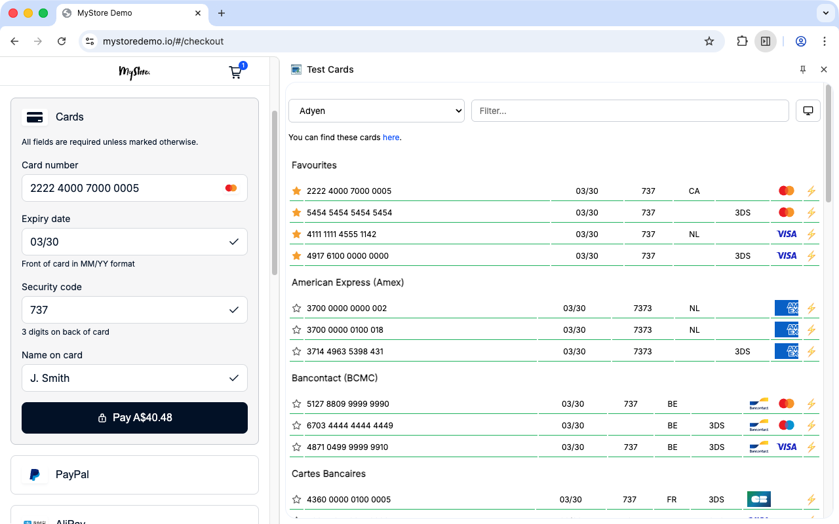Open the Adyen provider dropdown
This screenshot has height=524, width=839.
tap(376, 111)
